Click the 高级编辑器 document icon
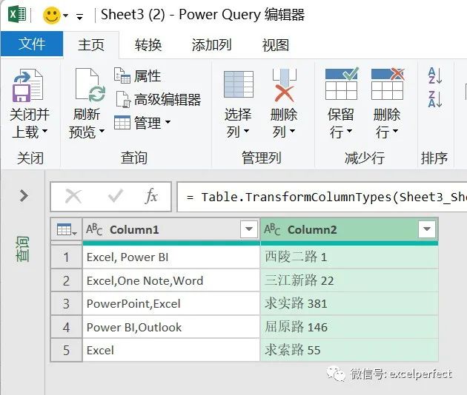The image size is (467, 395). point(123,99)
